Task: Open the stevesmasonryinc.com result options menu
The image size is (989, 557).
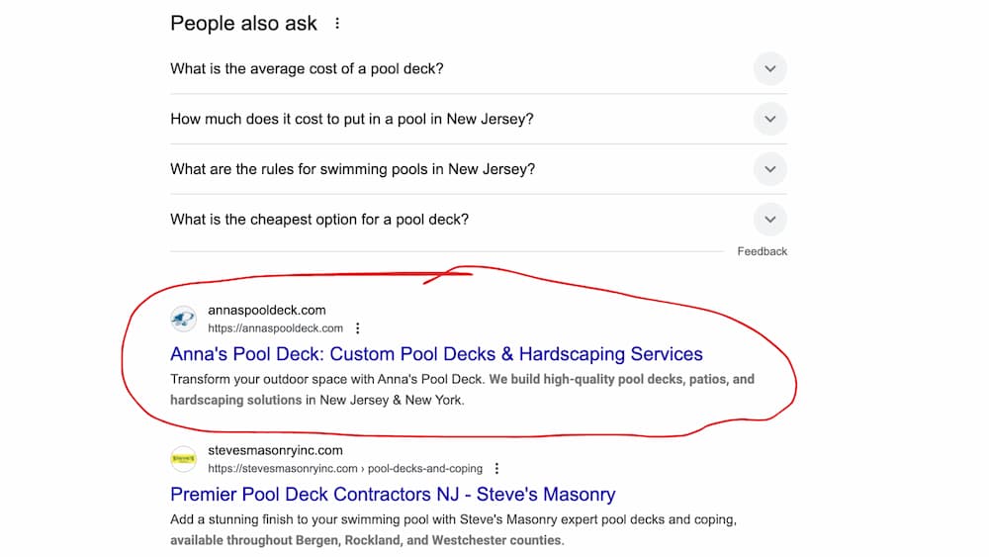Action: (x=497, y=468)
